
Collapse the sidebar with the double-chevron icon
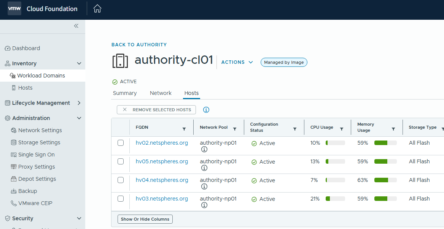click(x=76, y=26)
